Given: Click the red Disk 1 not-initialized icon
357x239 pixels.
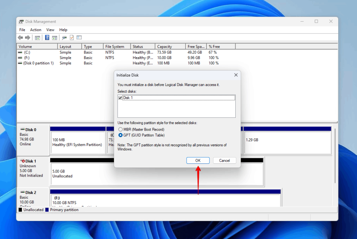Looking at the screenshot, I should 23,161.
